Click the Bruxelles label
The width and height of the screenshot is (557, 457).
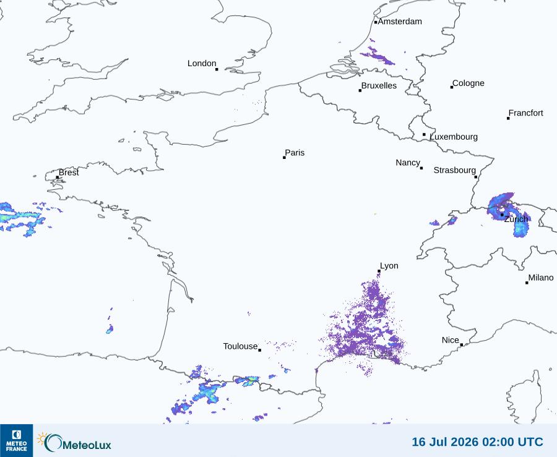379,85
